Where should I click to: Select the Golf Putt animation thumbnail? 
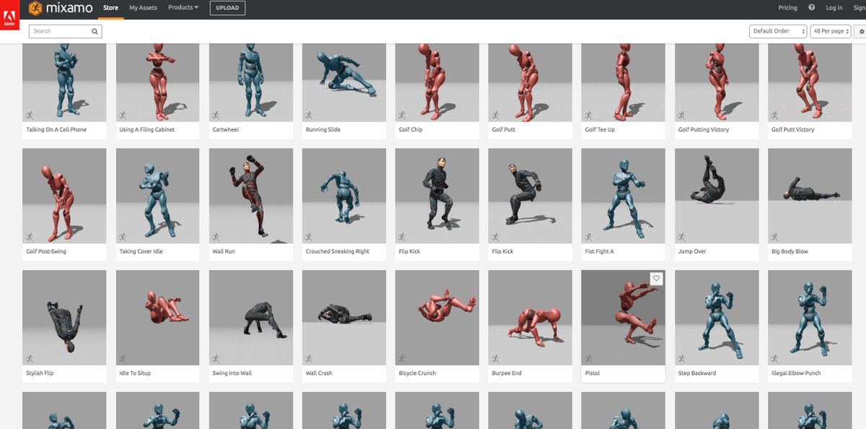[x=530, y=82]
